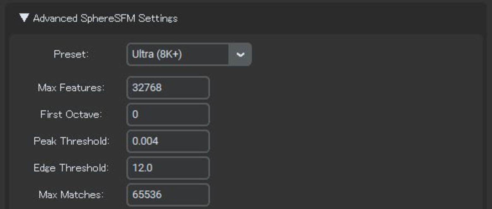The height and width of the screenshot is (209, 492).
Task: Click the Max Matches label
Action: pos(71,194)
